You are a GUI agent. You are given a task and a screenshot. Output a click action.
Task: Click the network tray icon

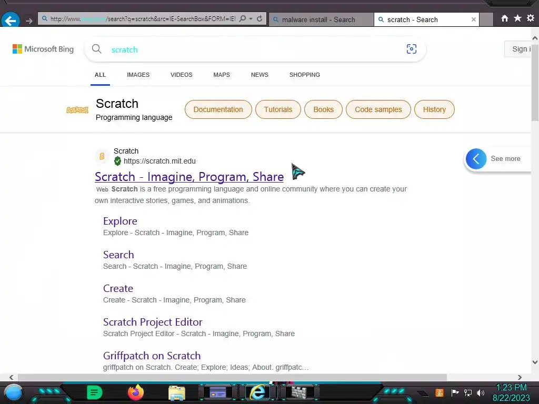(x=468, y=392)
